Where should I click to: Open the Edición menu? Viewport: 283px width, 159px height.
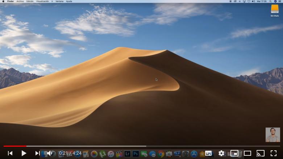(30, 1)
